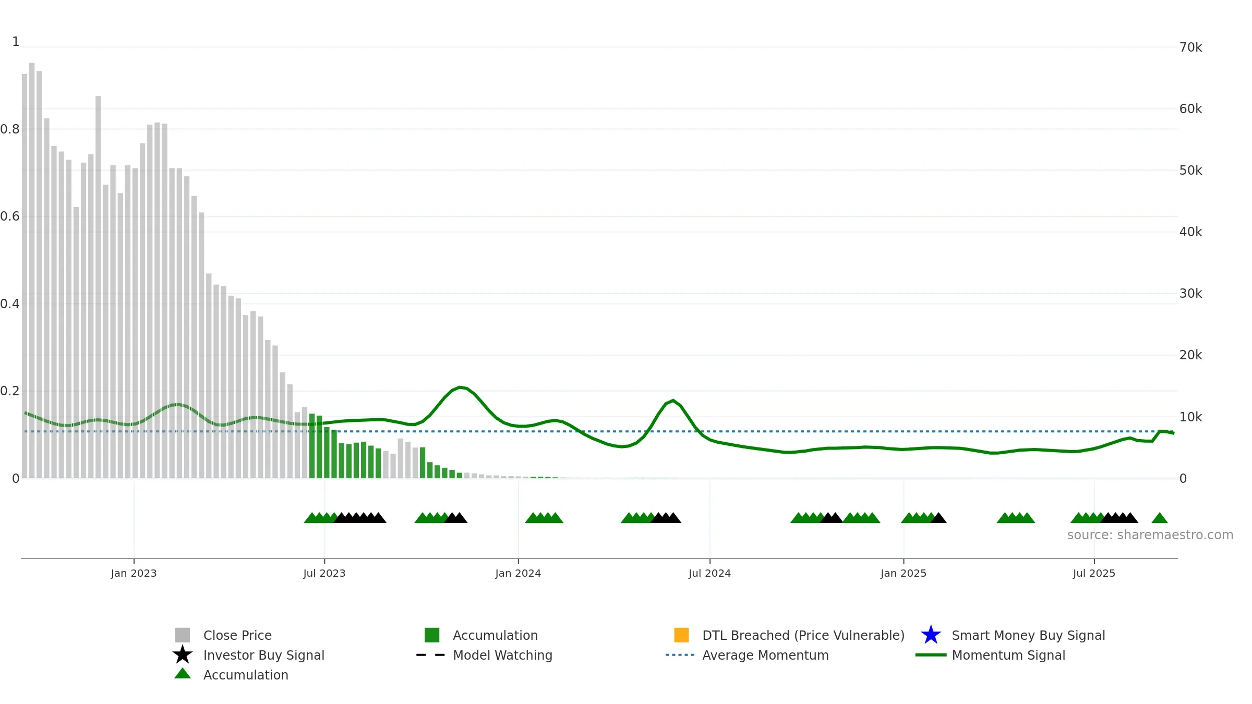Click the 0.4 left axis label

click(10, 304)
